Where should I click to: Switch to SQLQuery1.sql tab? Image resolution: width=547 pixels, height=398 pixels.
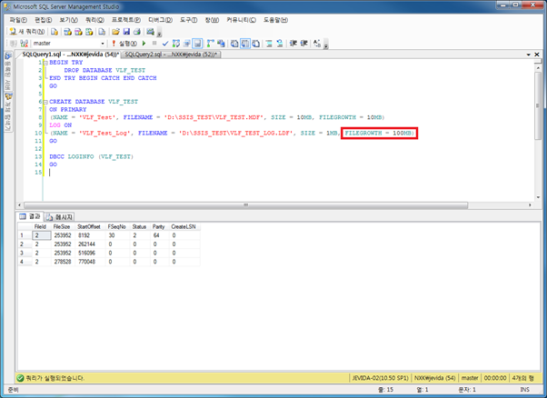[x=70, y=55]
